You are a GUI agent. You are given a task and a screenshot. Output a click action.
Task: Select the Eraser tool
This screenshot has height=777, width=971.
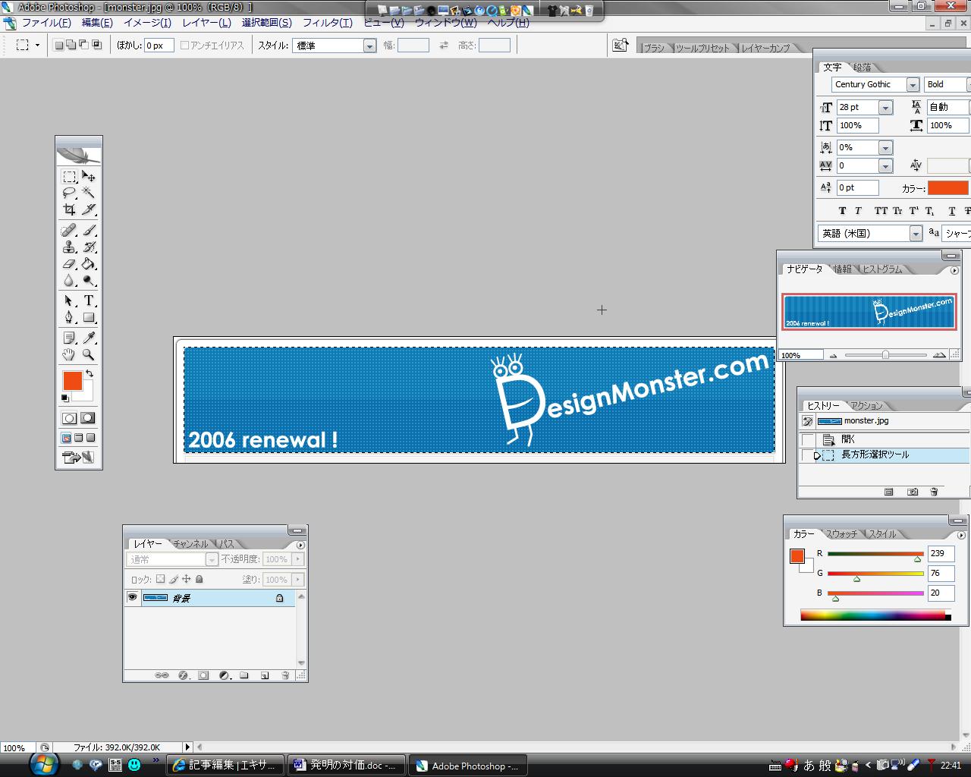69,263
